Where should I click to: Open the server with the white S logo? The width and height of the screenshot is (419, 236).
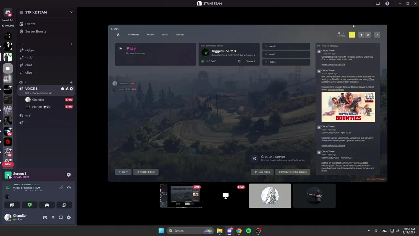point(8,36)
